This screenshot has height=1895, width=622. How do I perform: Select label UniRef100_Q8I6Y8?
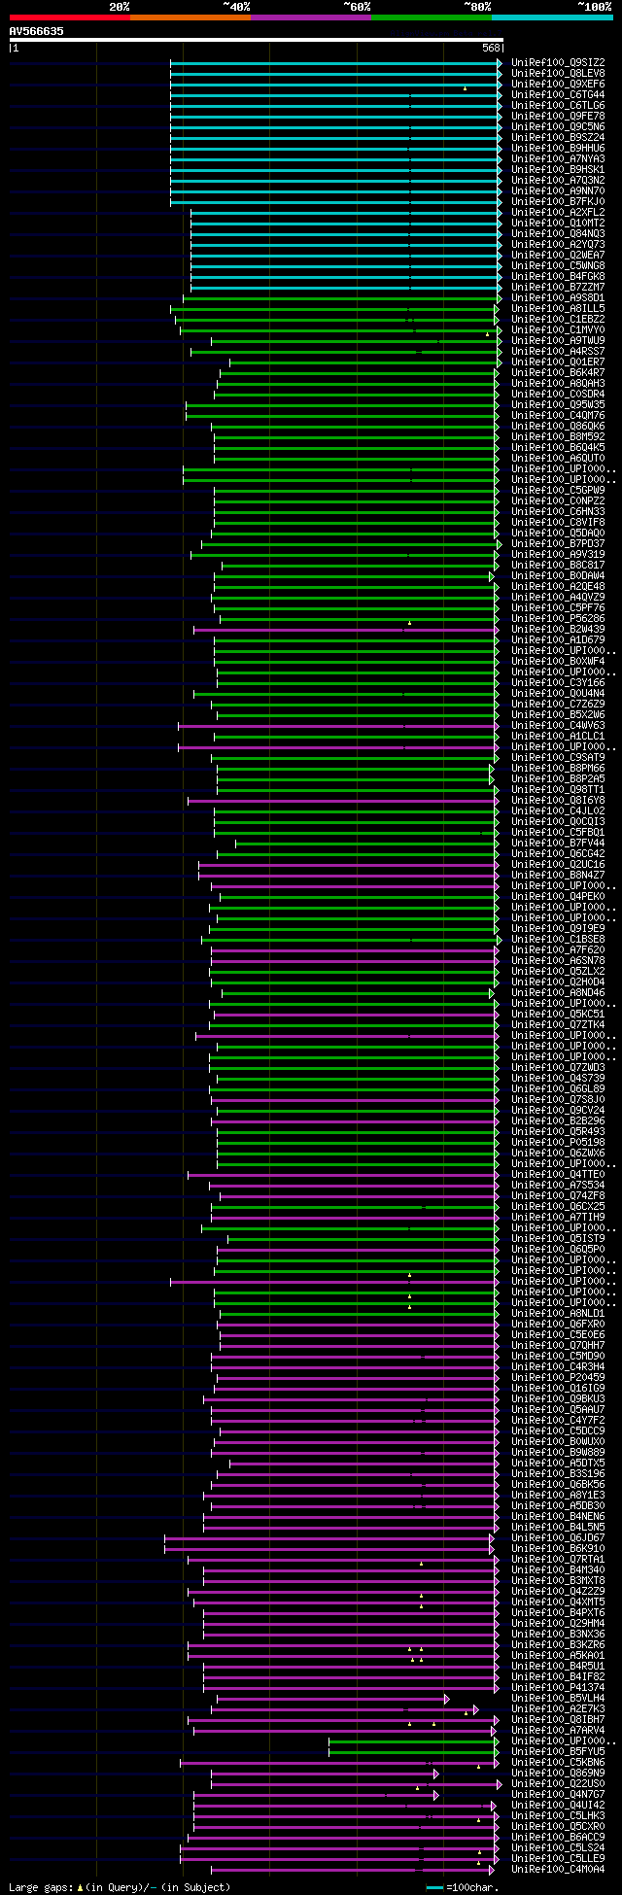(x=558, y=801)
